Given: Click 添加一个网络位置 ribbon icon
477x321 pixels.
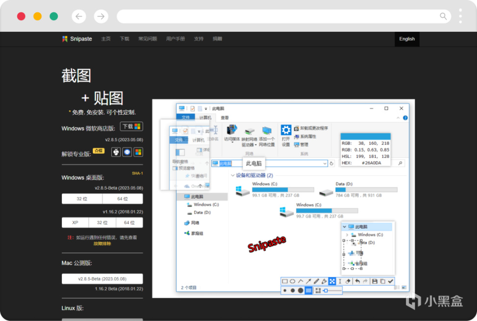Looking at the screenshot, I should [x=267, y=137].
